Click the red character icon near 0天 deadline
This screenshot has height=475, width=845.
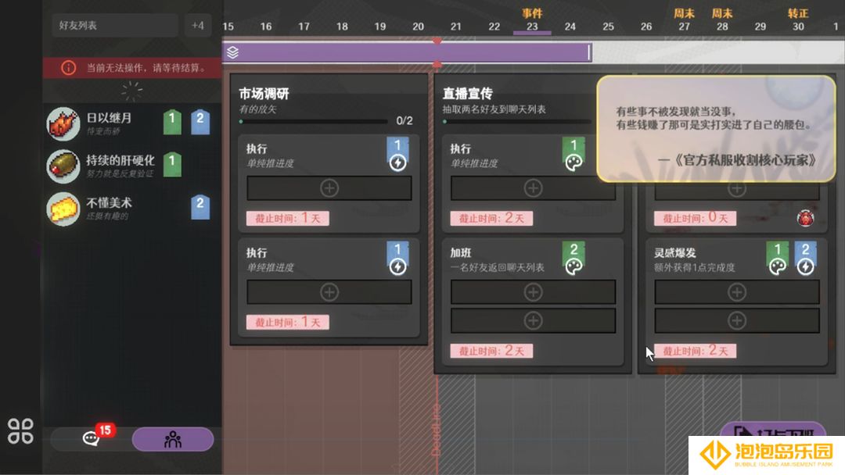[806, 218]
